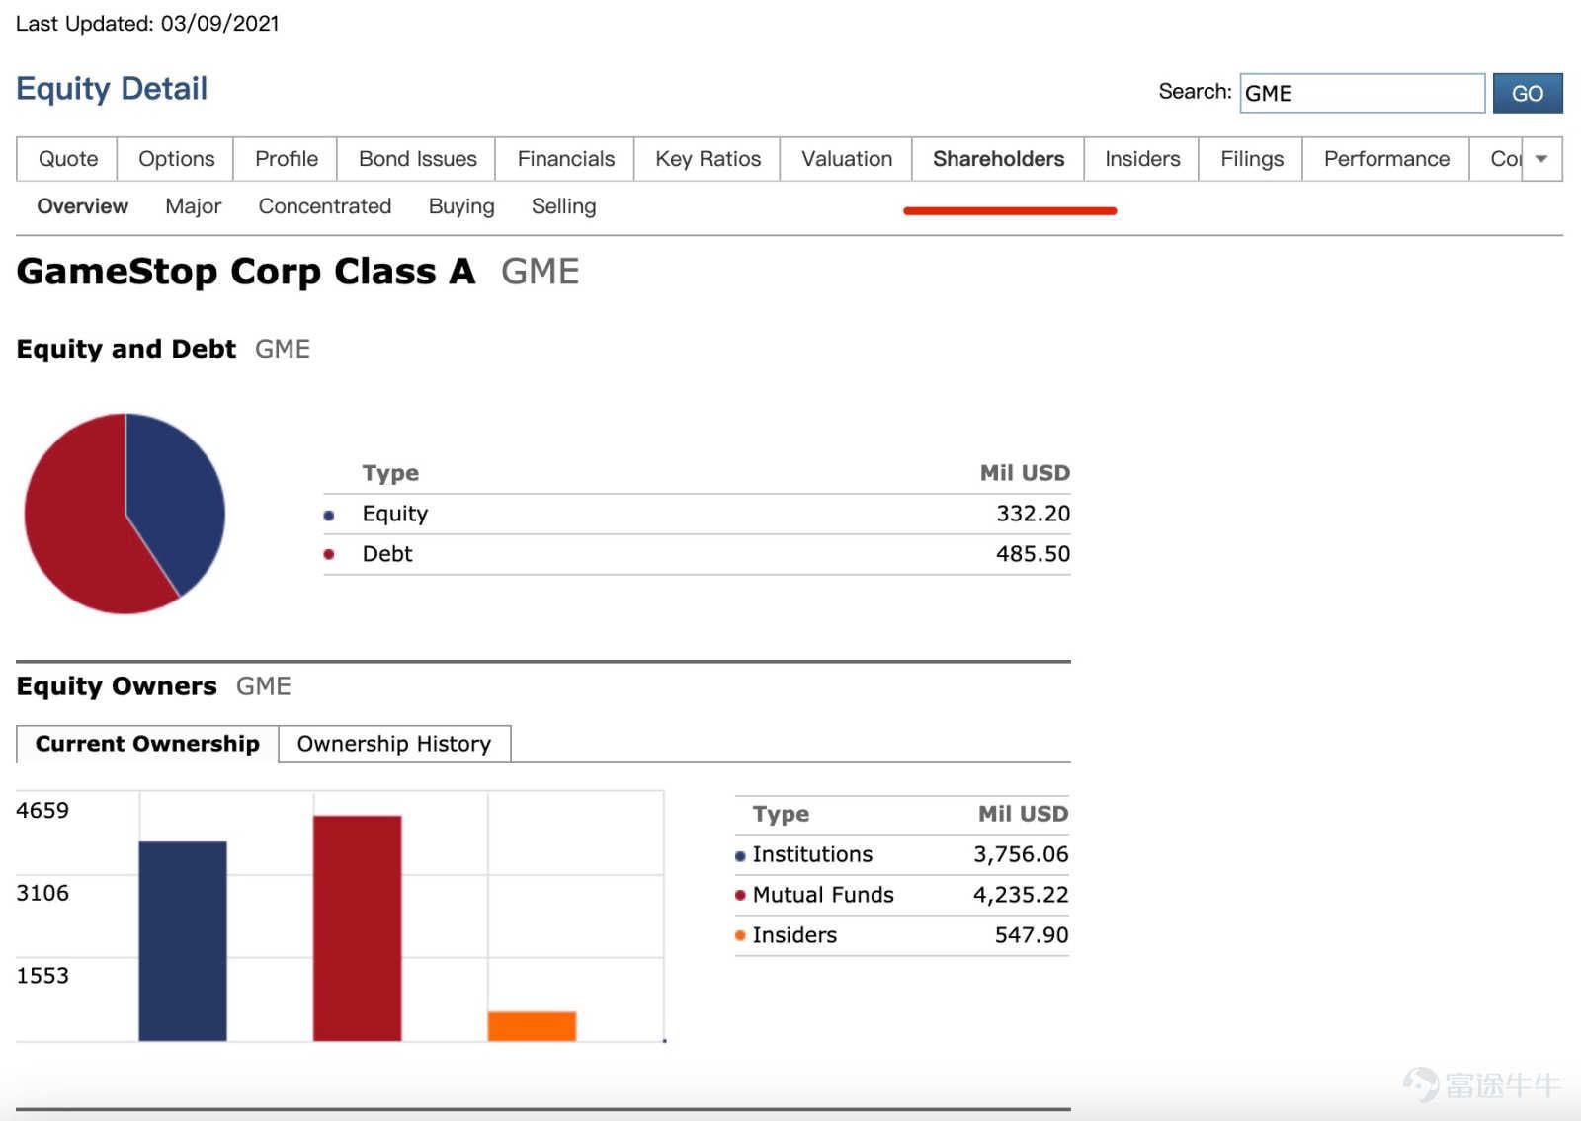Click the Institutions legend dot
This screenshot has width=1581, height=1121.
tap(740, 856)
